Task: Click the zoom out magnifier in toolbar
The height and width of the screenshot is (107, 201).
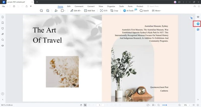Action: click(41, 11)
